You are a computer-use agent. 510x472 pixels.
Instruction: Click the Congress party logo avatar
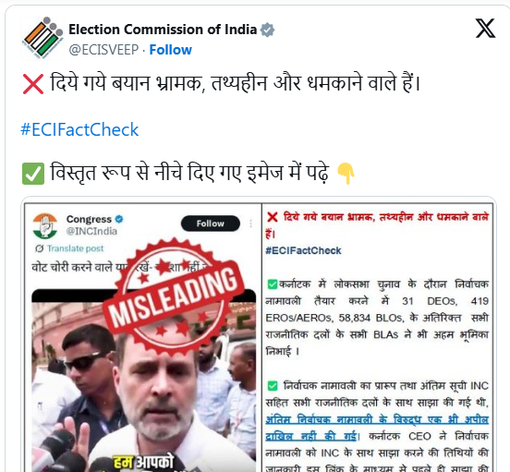(45, 225)
